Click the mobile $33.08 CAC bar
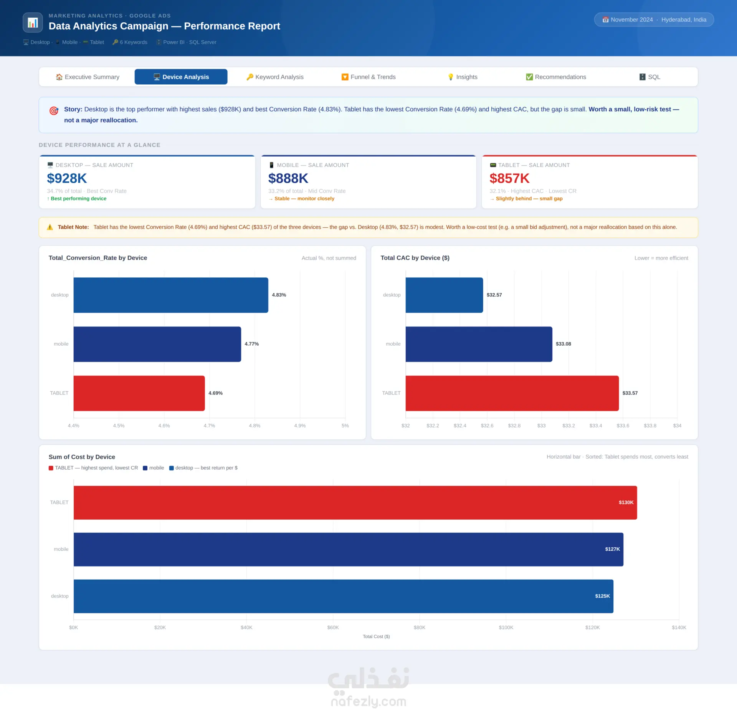This screenshot has width=737, height=709. (x=479, y=344)
